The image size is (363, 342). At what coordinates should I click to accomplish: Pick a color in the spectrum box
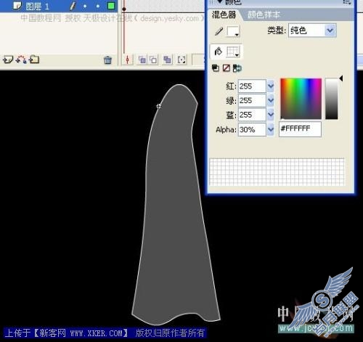(x=301, y=99)
